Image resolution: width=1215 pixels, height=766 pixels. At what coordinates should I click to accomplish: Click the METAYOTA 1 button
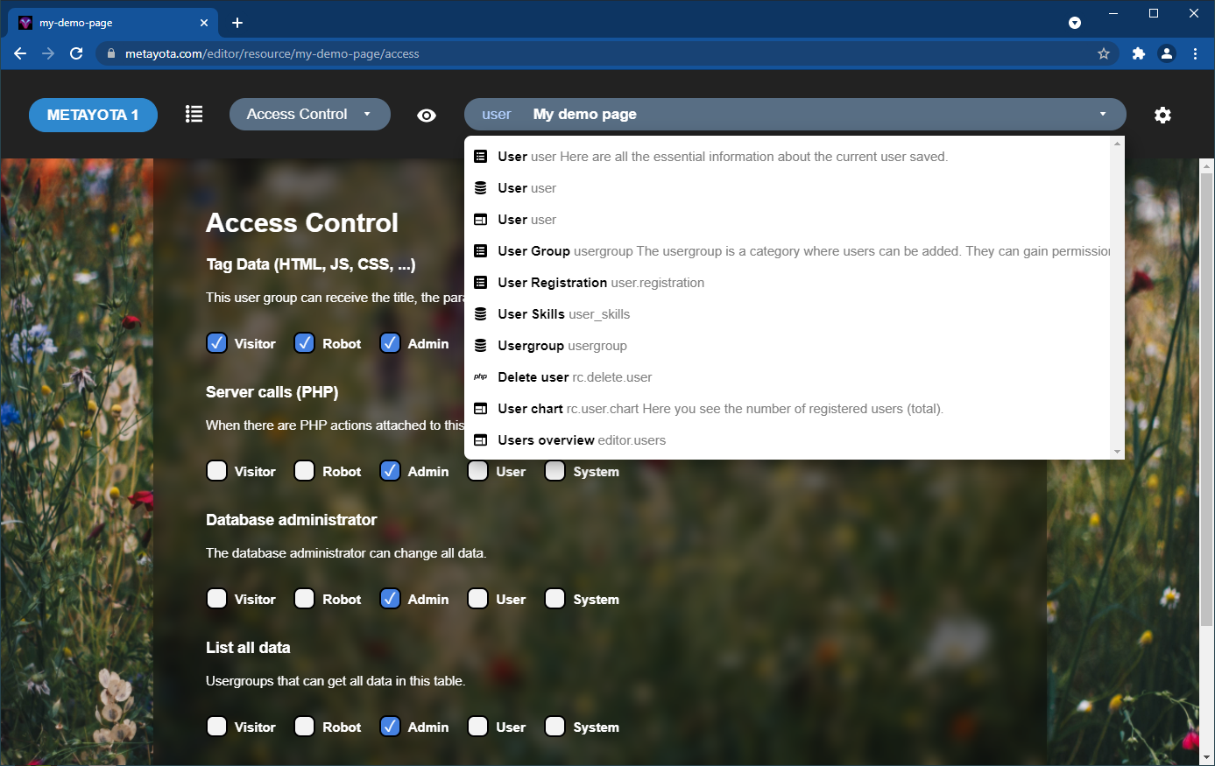(x=93, y=115)
